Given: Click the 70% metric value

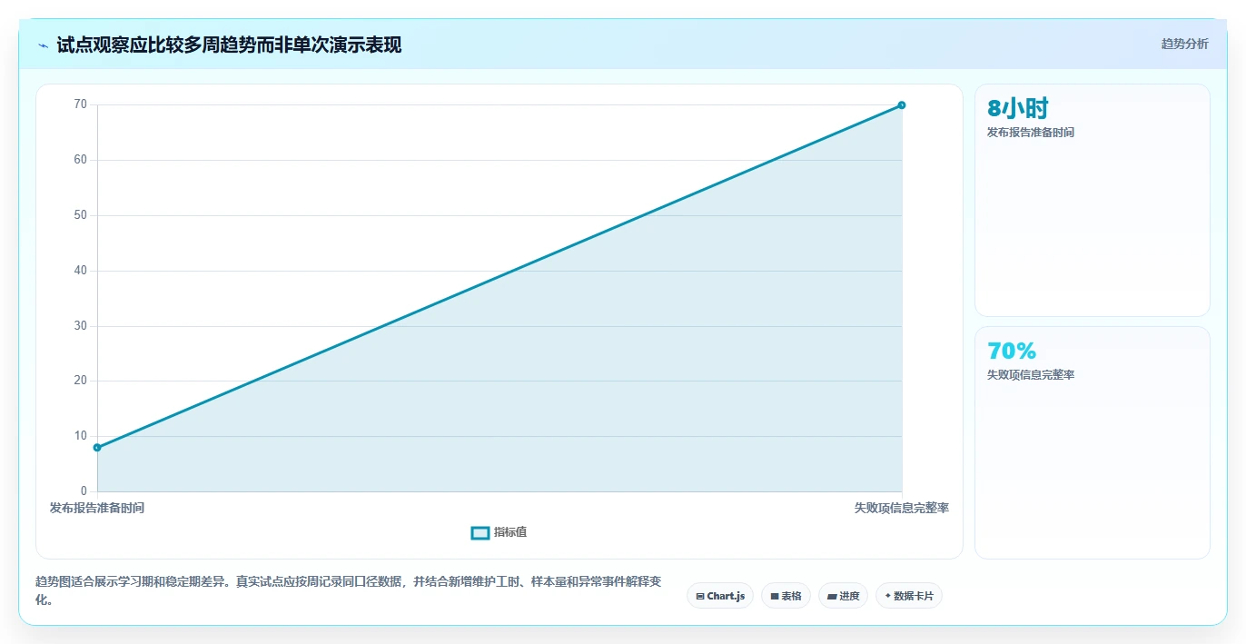Looking at the screenshot, I should pos(1012,351).
